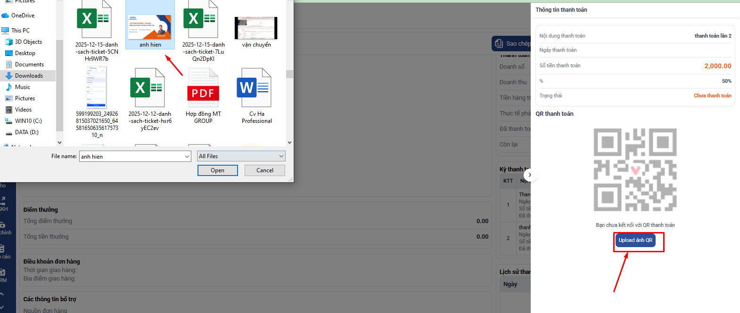
Task: Click the 'Upload ảnh QR' button
Action: pos(635,241)
